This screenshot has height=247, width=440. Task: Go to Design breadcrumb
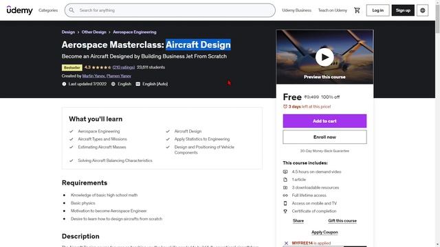68,32
